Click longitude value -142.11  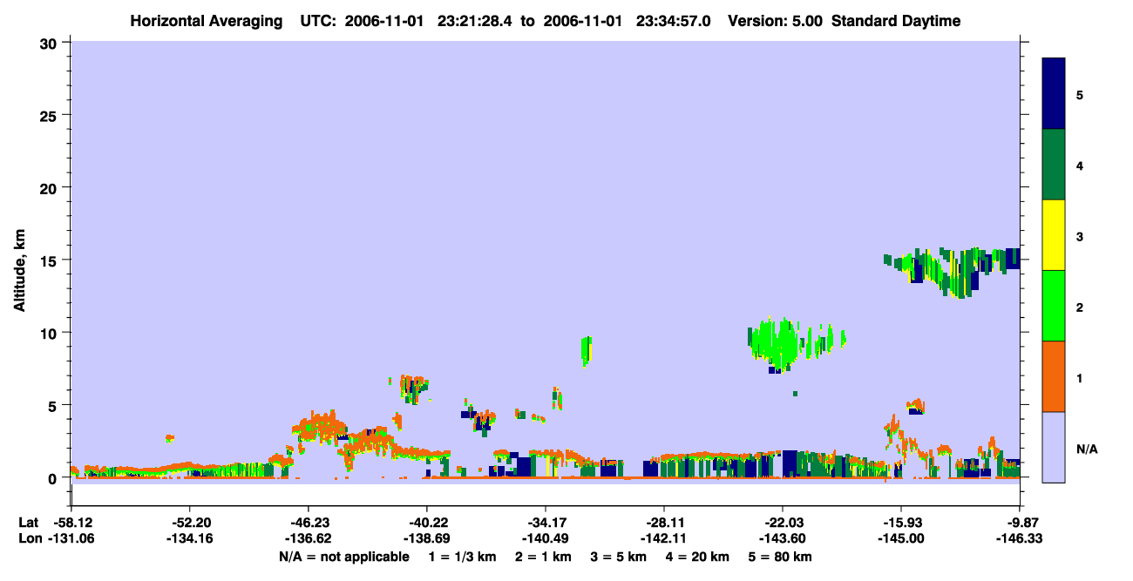(x=664, y=539)
